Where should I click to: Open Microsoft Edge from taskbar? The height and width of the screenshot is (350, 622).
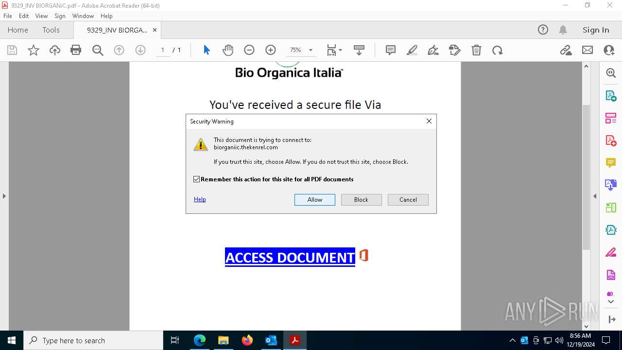[x=200, y=340]
